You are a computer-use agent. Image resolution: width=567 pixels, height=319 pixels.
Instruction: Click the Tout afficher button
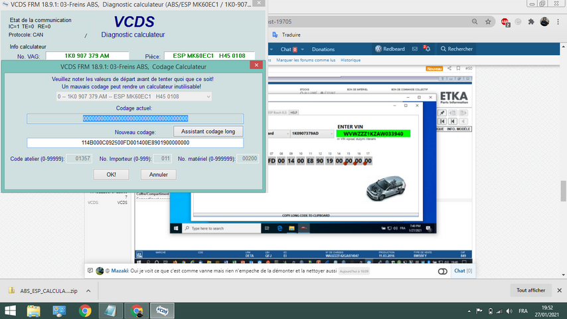coord(530,290)
